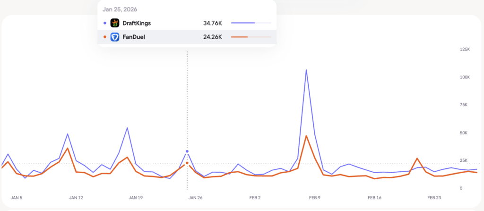The height and width of the screenshot is (211, 484).
Task: Select the FEB 23 x-axis label
Action: tap(434, 198)
